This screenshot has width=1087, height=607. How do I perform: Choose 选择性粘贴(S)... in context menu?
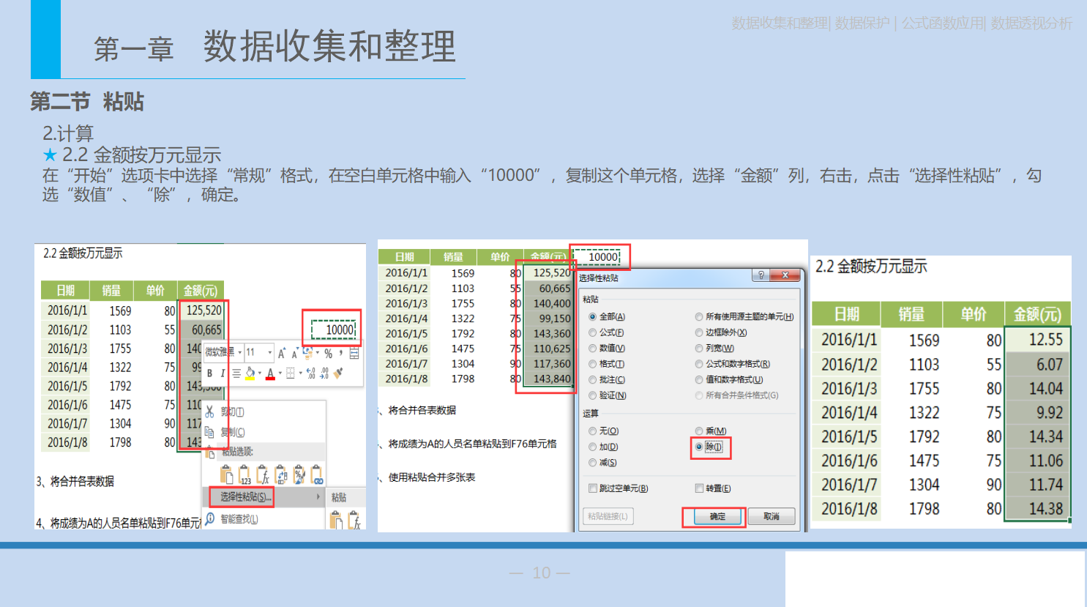click(x=246, y=497)
